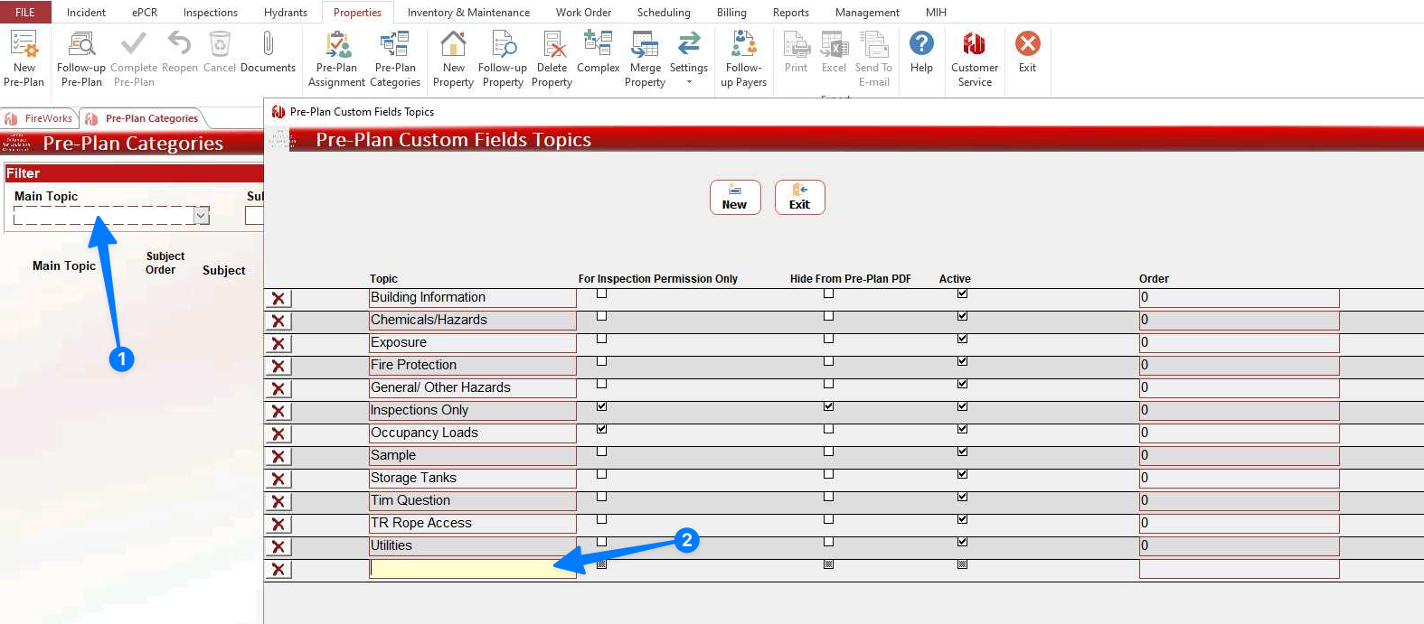The width and height of the screenshot is (1424, 624).
Task: Add a New Property
Action: 453,59
